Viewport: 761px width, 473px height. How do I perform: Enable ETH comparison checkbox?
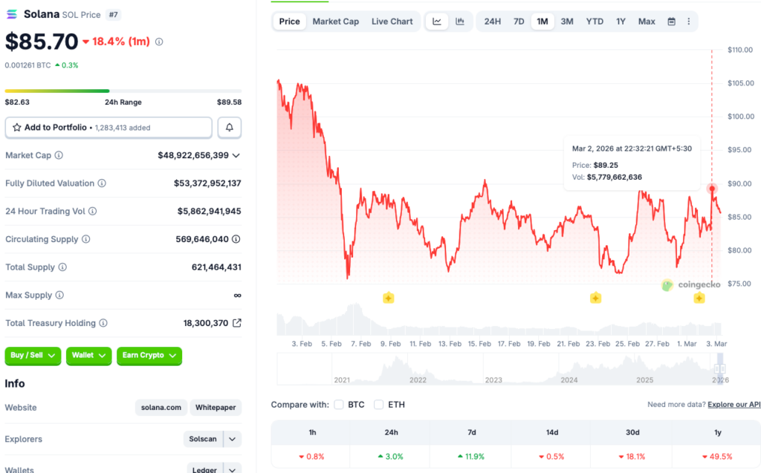click(379, 405)
